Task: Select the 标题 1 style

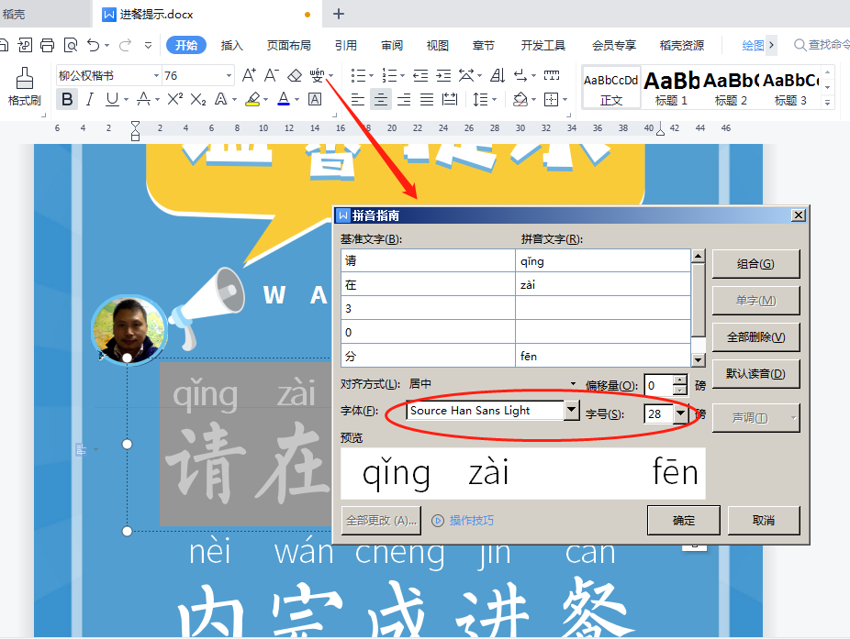Action: [671, 88]
